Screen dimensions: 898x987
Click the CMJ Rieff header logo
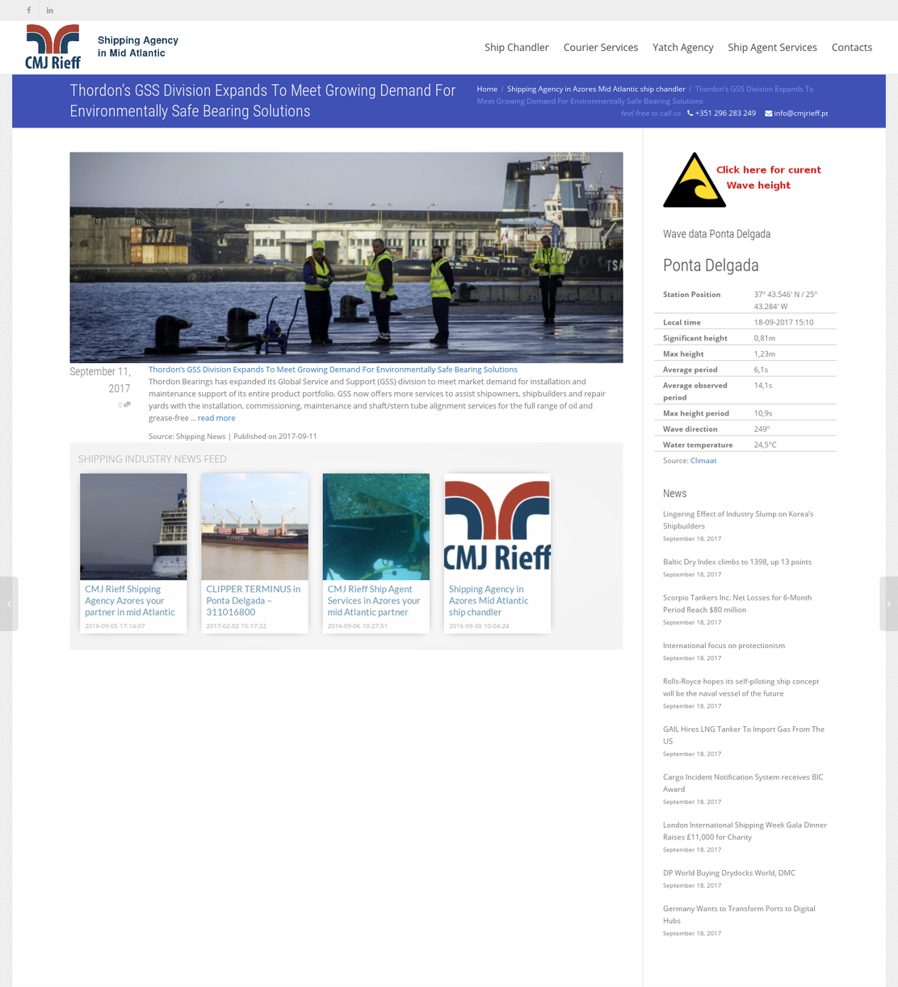(52, 47)
